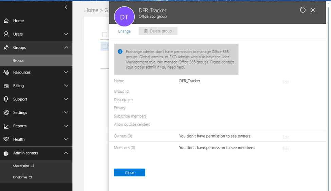Image resolution: width=331 pixels, height=191 pixels.
Task: Click the DFR_Tracker name value
Action: point(189,81)
